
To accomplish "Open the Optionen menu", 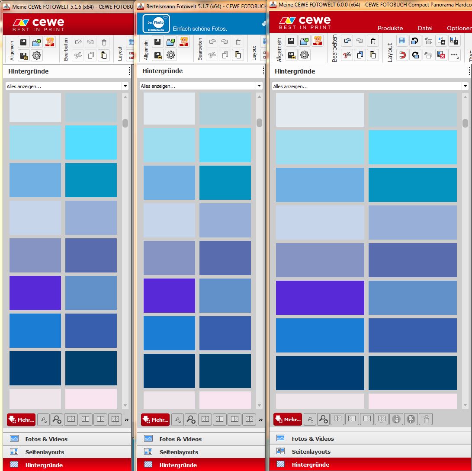I will 459,28.
